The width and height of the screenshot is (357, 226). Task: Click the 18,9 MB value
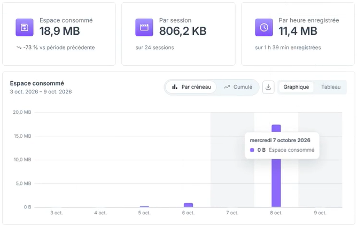[60, 31]
